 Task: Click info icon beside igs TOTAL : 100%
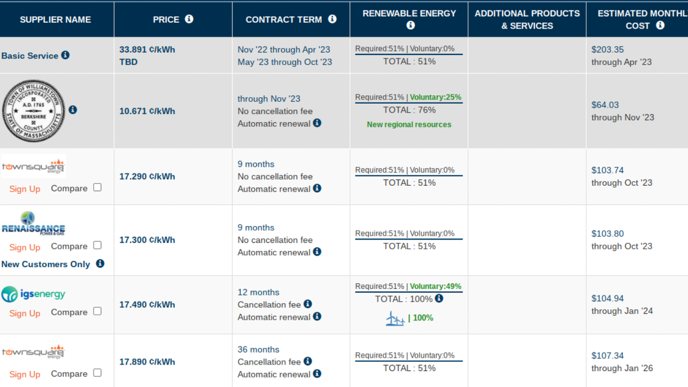(x=439, y=298)
